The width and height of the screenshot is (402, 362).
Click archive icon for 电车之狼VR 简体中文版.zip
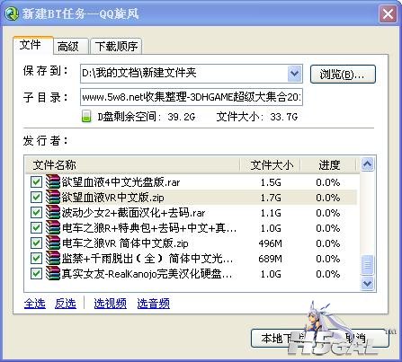(x=53, y=243)
